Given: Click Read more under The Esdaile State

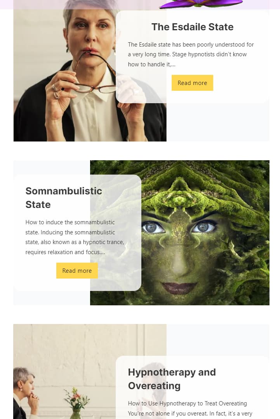Looking at the screenshot, I should (x=192, y=83).
